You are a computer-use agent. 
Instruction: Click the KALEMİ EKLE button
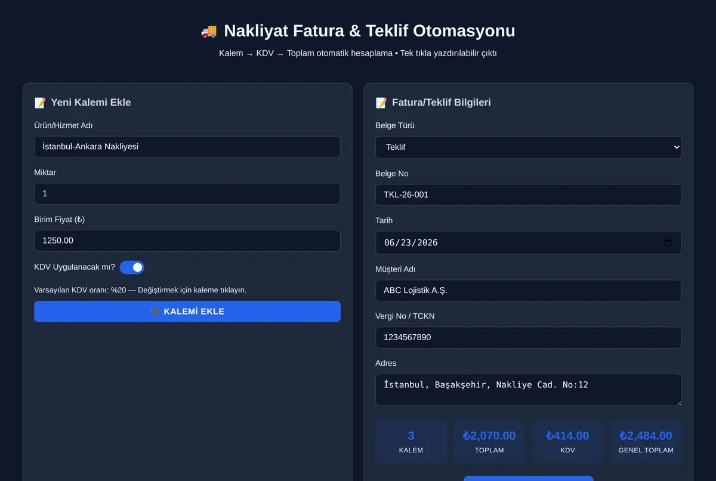click(x=187, y=312)
